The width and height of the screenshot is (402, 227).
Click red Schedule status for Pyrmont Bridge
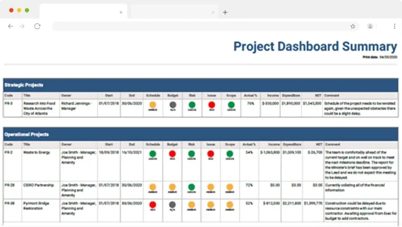(x=153, y=205)
